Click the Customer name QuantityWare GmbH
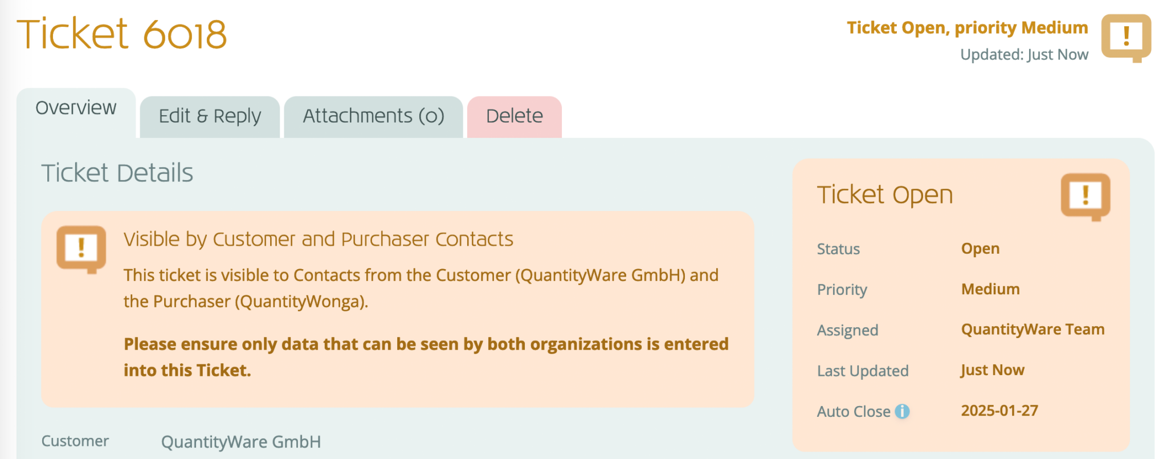Viewport: 1167px width, 459px height. point(242,441)
